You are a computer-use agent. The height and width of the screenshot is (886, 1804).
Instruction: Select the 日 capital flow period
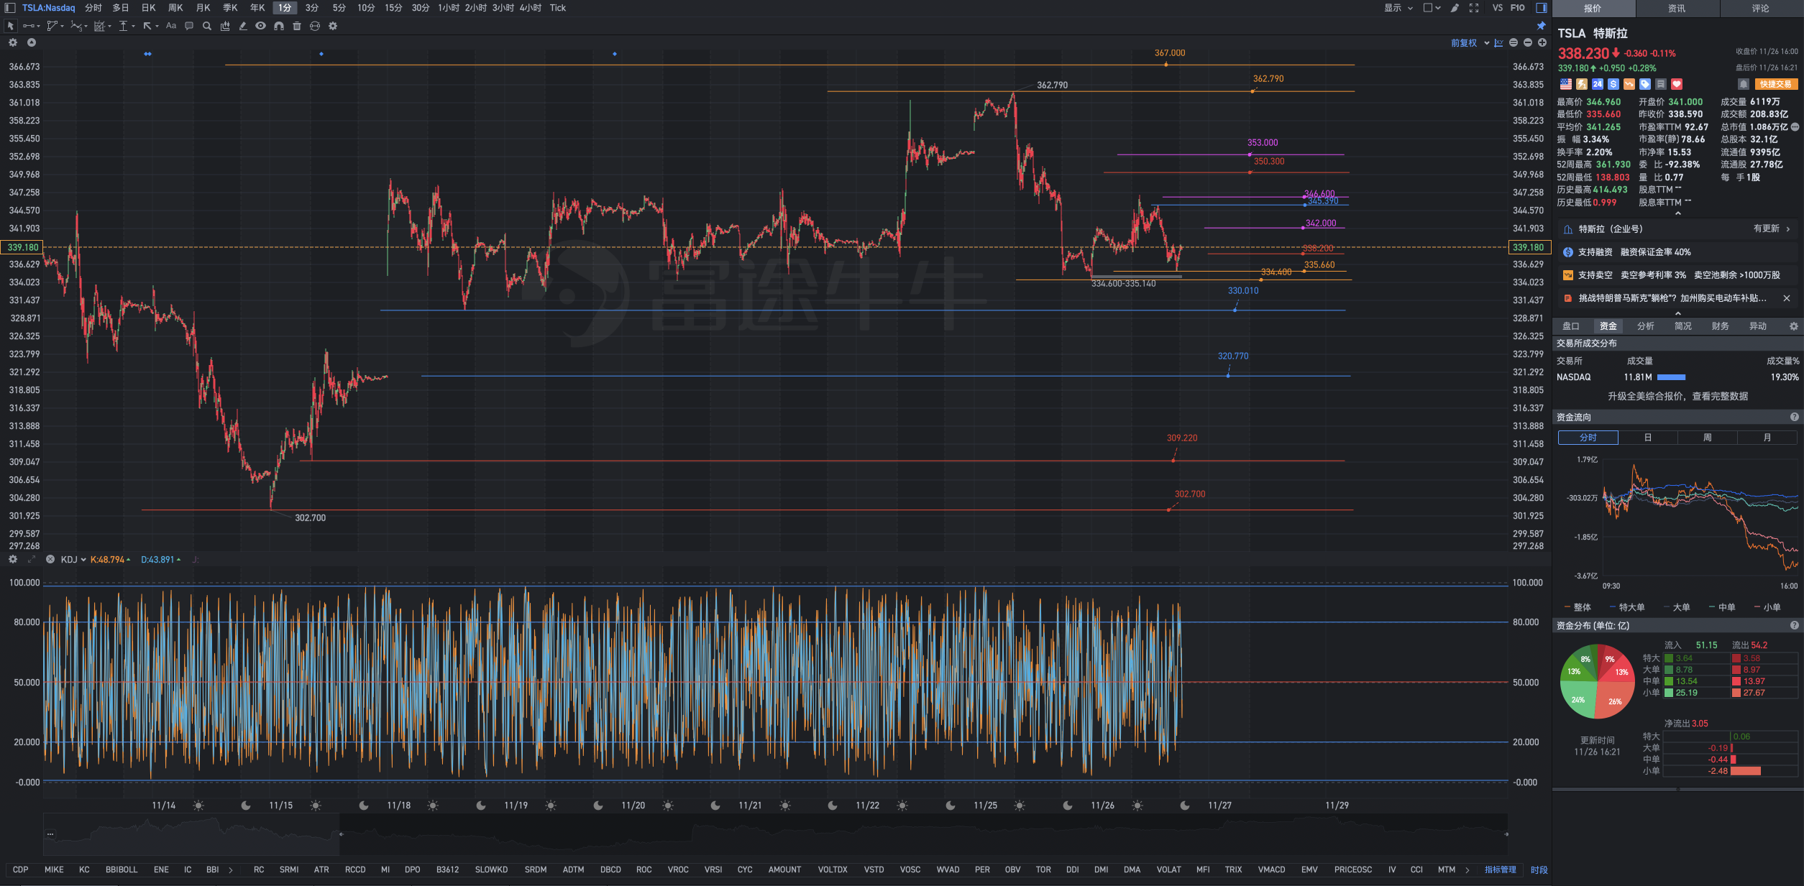1647,438
